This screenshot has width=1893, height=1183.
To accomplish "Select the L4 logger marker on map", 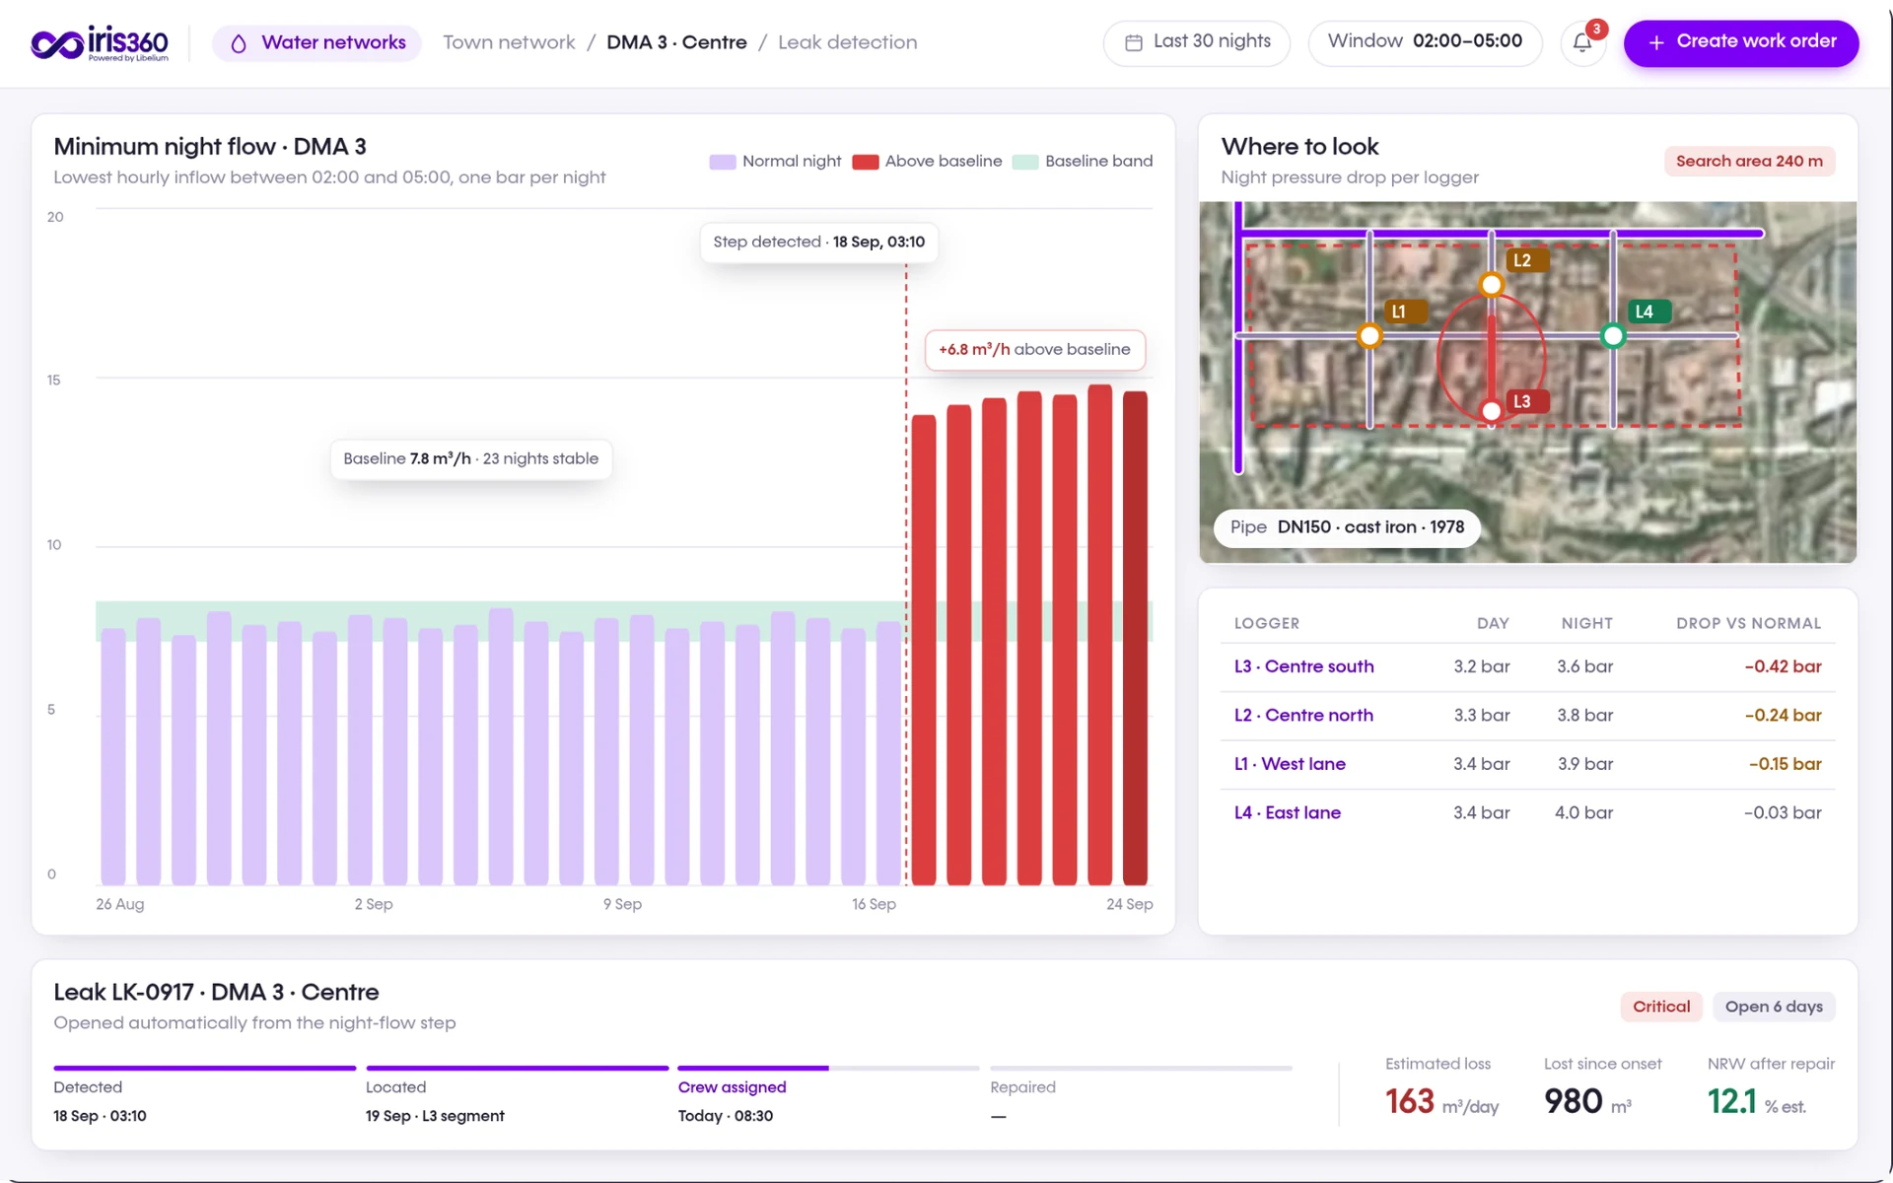I will 1613,336.
